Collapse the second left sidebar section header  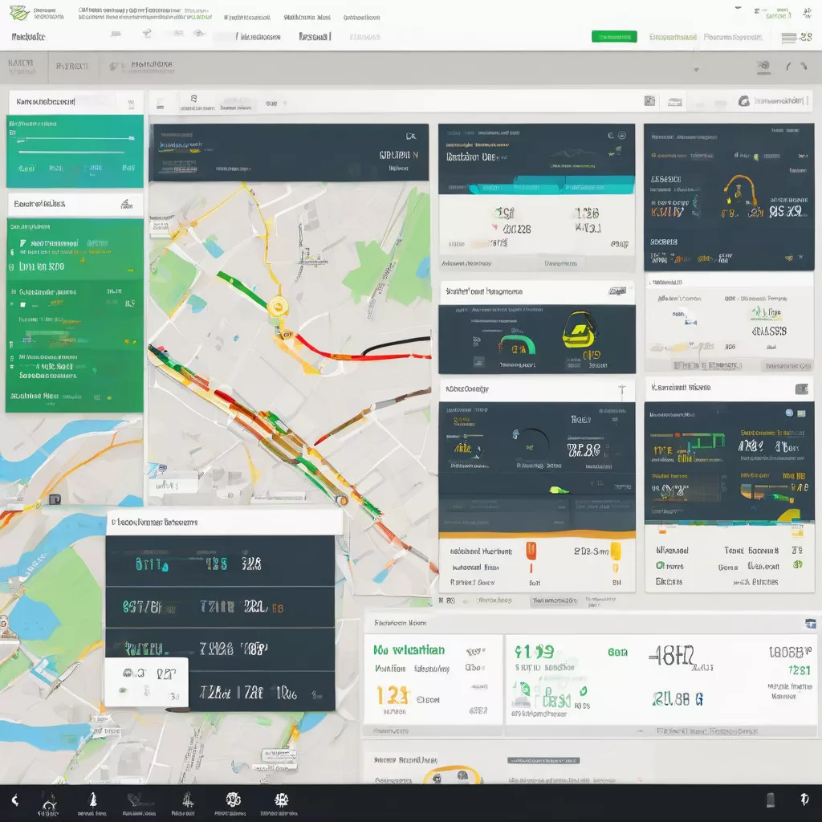[124, 204]
